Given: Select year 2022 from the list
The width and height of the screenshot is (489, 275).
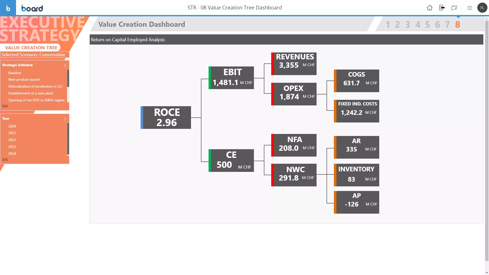Looking at the screenshot, I should [x=12, y=140].
